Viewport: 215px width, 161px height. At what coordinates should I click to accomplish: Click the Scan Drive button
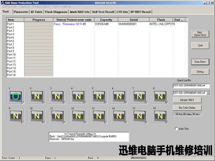coord(200,62)
